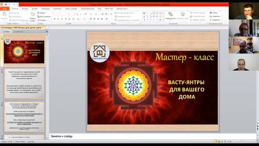Image resolution: width=259 pixels, height=146 pixels.
Task: Expand the shapes gallery more arrow
Action: click(163, 20)
